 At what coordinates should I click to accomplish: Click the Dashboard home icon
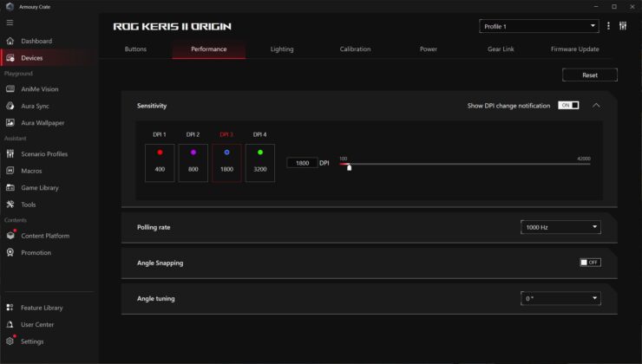click(x=10, y=41)
